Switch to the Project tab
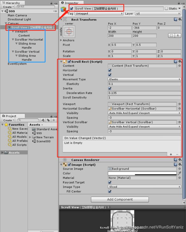This screenshot has height=232, width=186. 13,116
